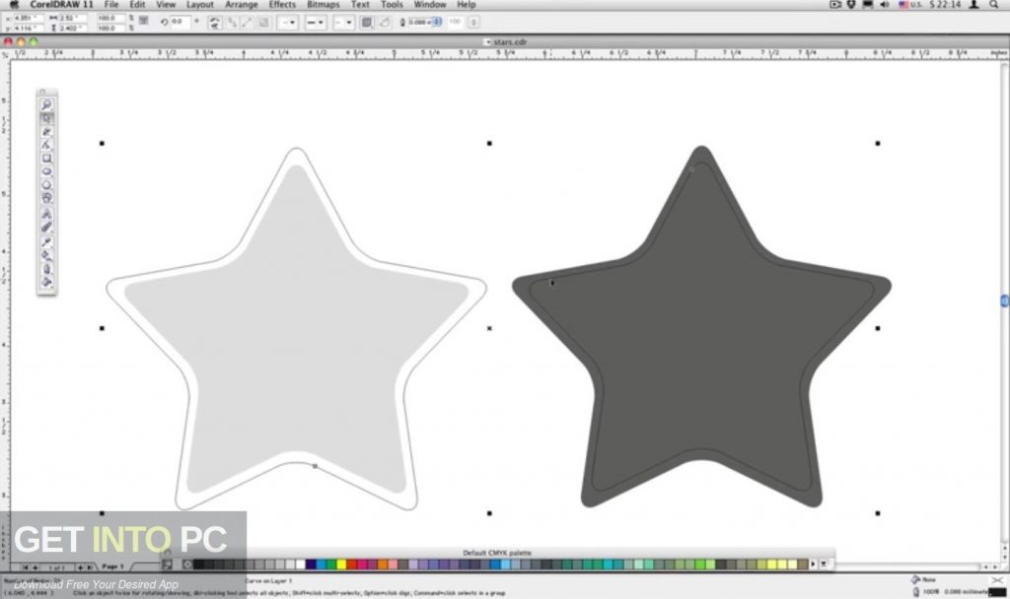Open the File menu
1010x599 pixels.
(x=111, y=5)
